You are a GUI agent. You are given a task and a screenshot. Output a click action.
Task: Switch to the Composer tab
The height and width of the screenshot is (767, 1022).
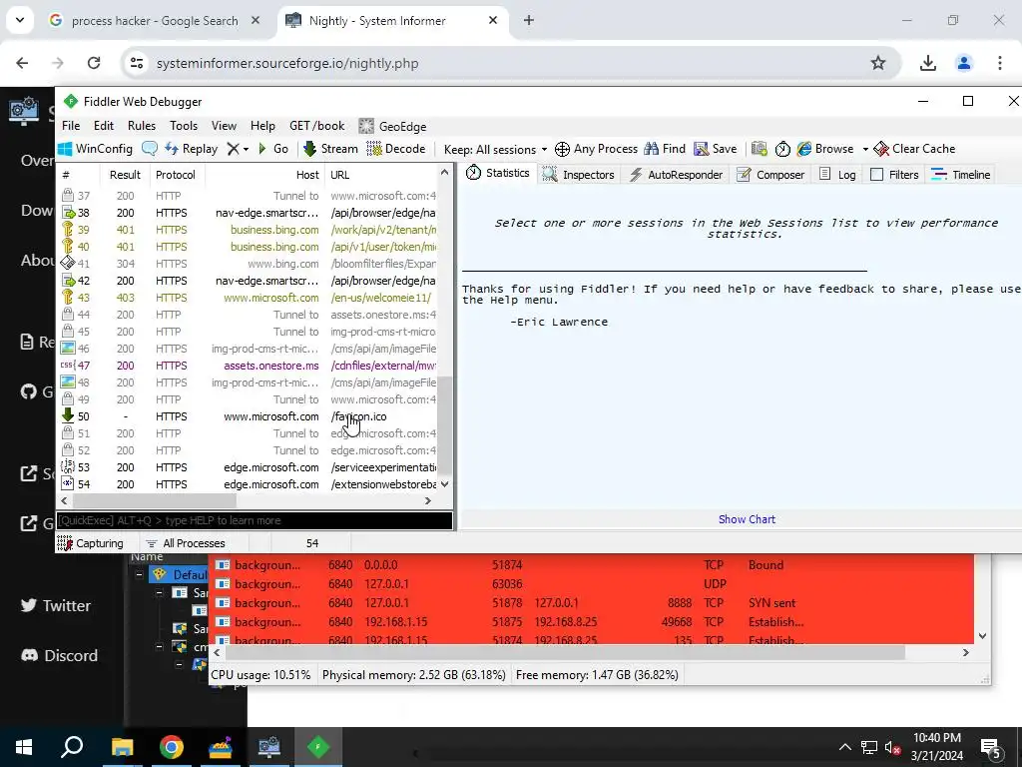[x=771, y=174]
